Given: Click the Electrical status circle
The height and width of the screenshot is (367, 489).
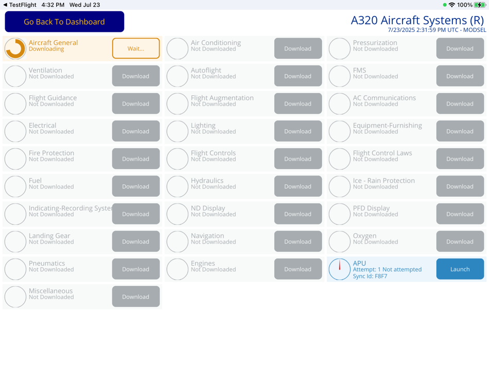Looking at the screenshot, I should 15,131.
